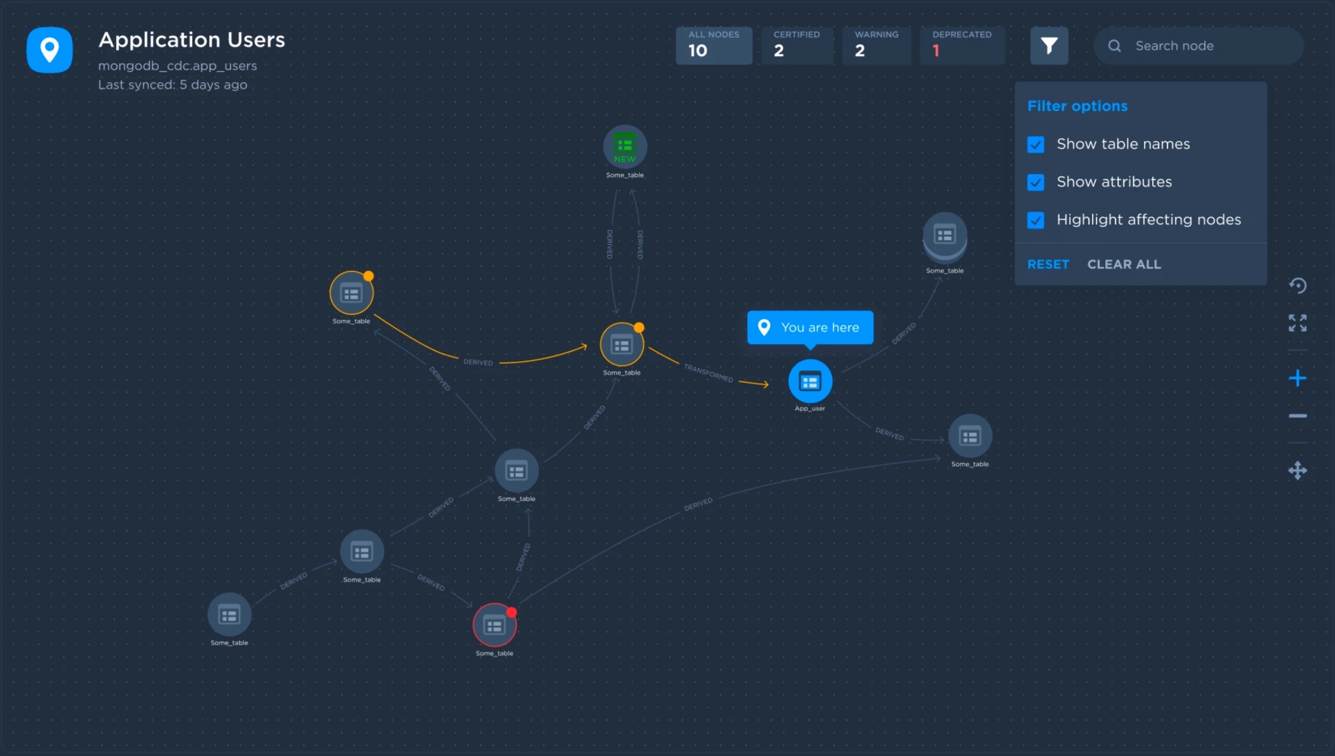Click the magnifier icon in search box

pyautogui.click(x=1114, y=46)
